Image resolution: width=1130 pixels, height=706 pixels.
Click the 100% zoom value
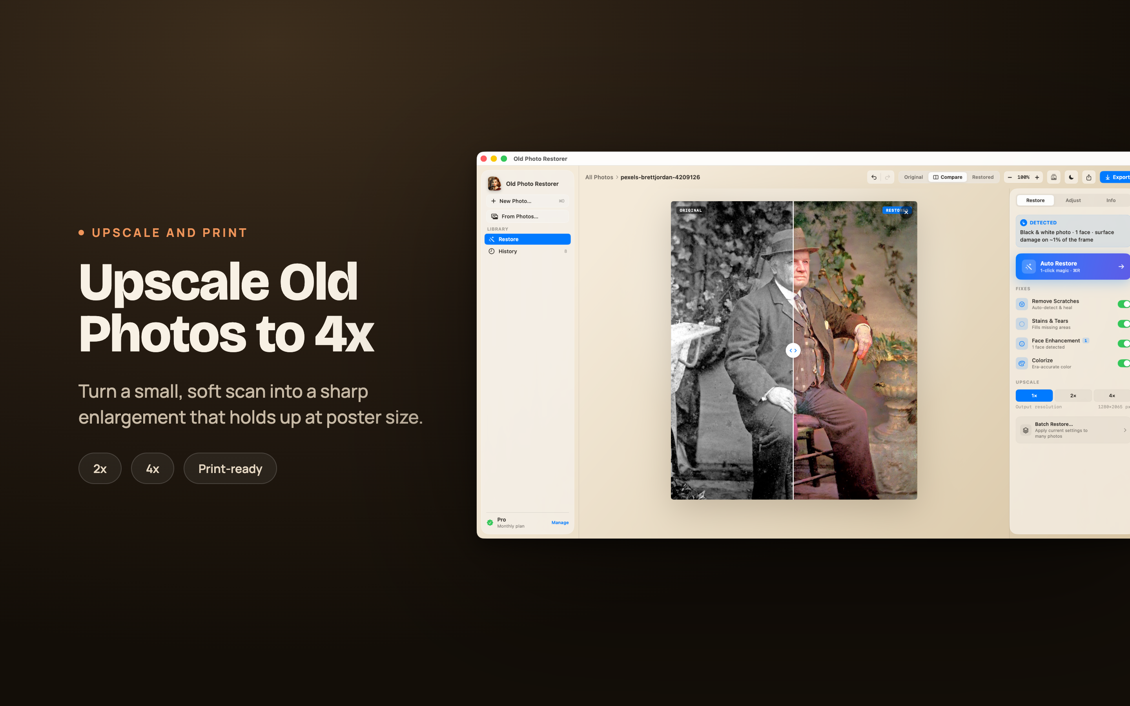click(x=1023, y=177)
